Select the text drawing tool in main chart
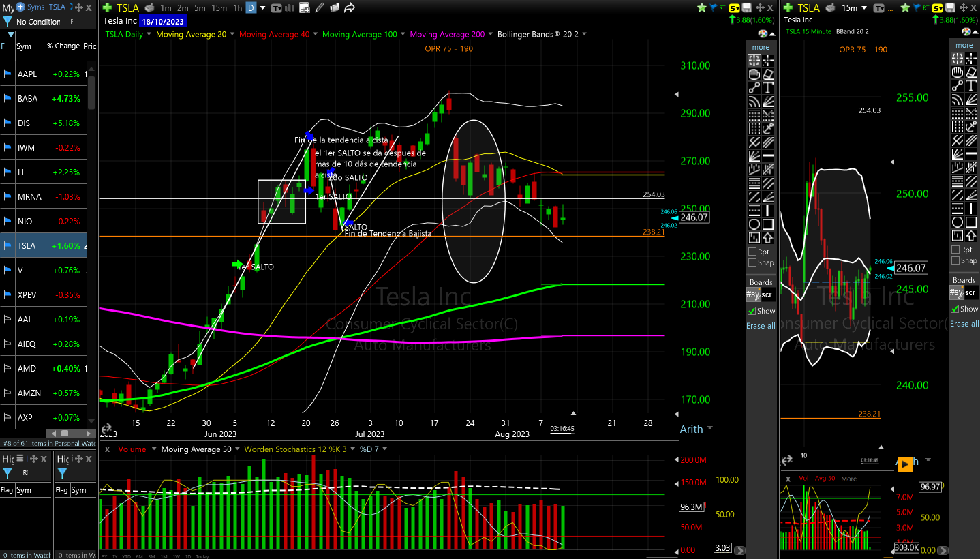Viewport: 980px width, 559px height. click(768, 88)
